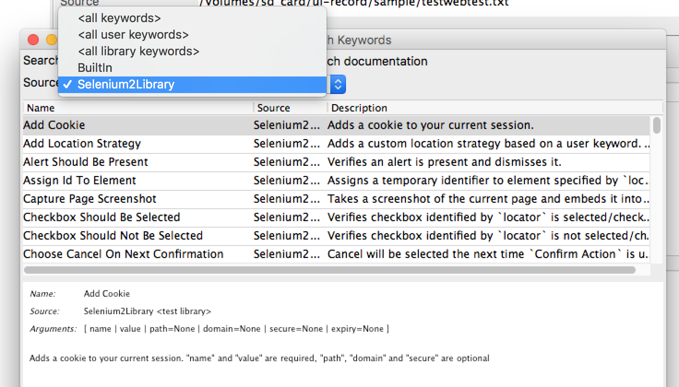679x387 pixels.
Task: Select BuiltIn in the dropdown list
Action: tap(192, 68)
